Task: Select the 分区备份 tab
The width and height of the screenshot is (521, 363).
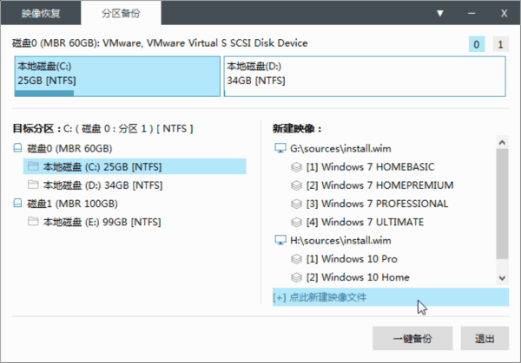Action: pyautogui.click(x=121, y=14)
